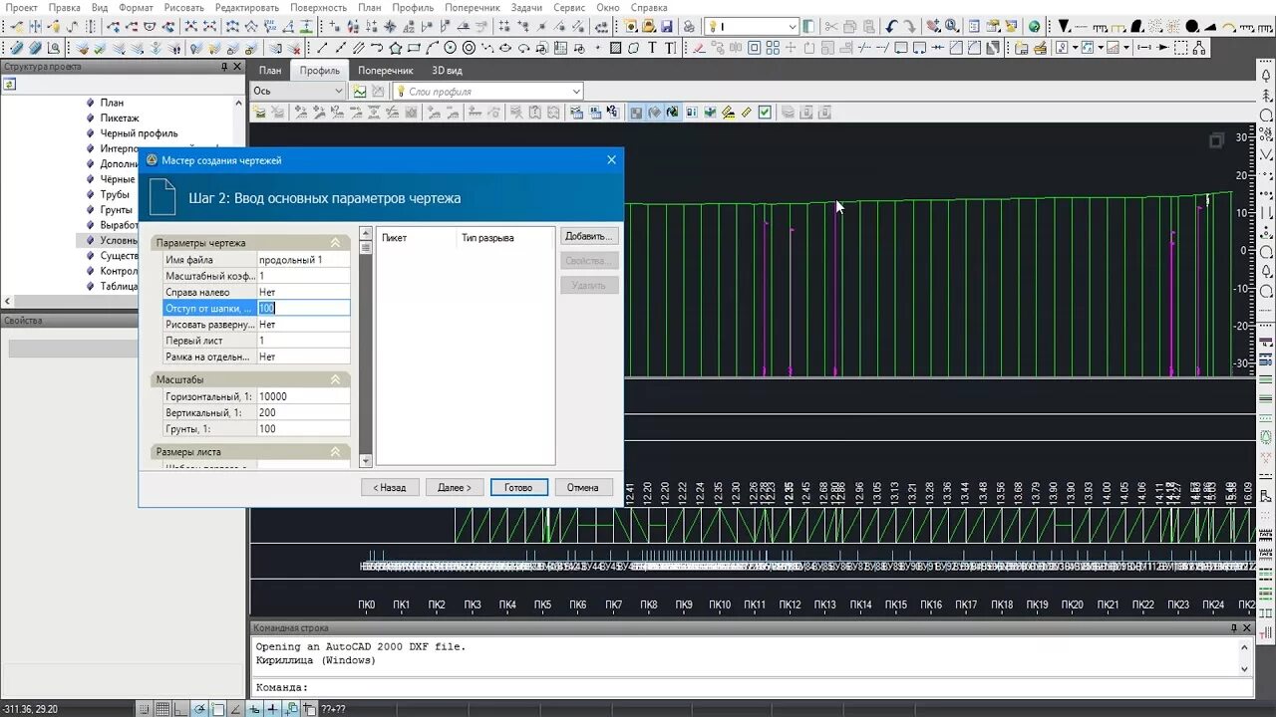Click the green globe help icon
This screenshot has width=1276, height=717.
tap(1034, 26)
